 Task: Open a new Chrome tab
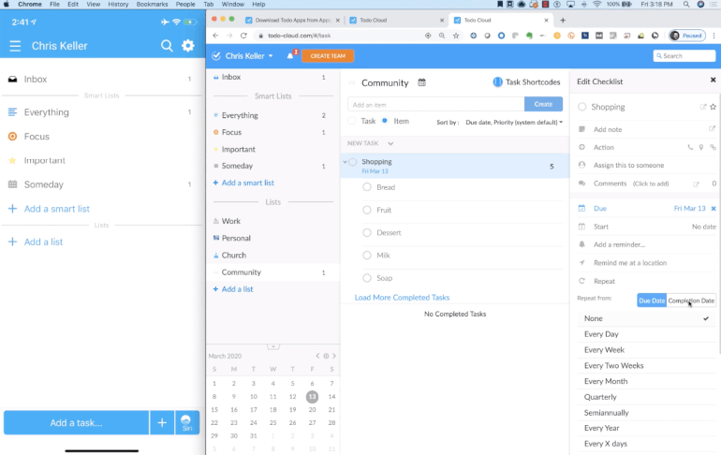click(x=563, y=21)
